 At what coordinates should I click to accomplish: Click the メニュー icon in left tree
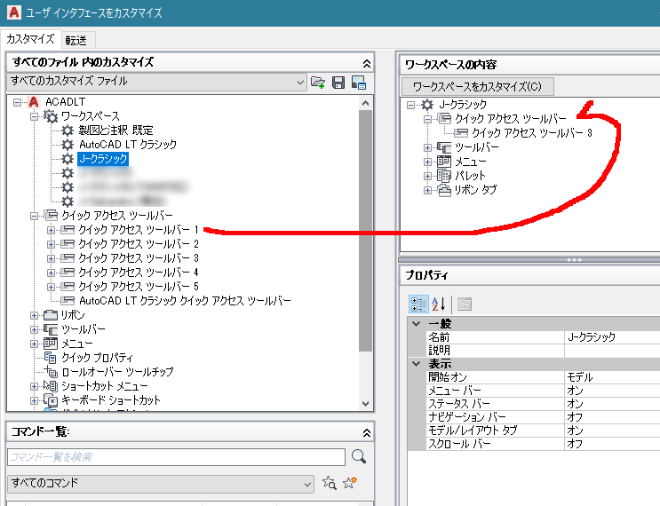51,344
